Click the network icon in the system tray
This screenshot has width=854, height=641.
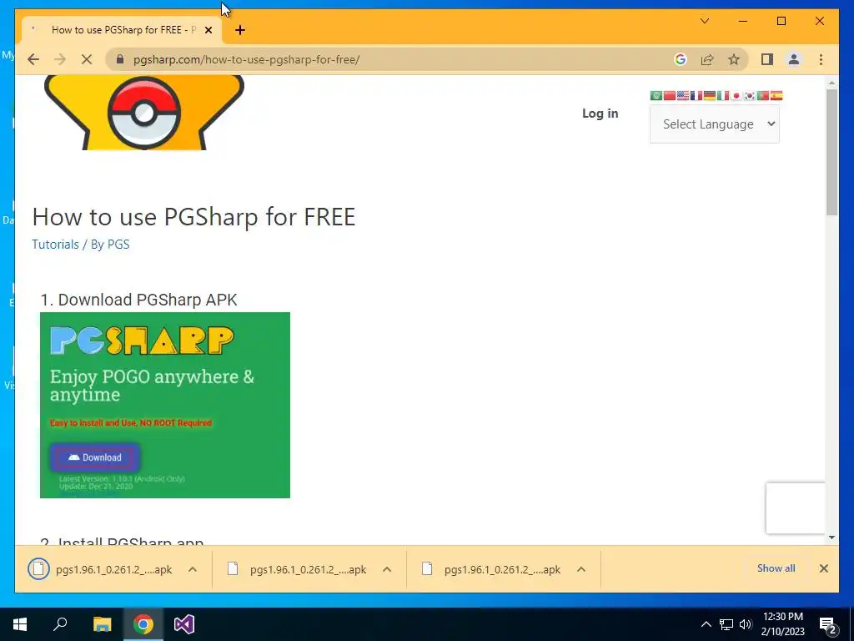pos(726,624)
